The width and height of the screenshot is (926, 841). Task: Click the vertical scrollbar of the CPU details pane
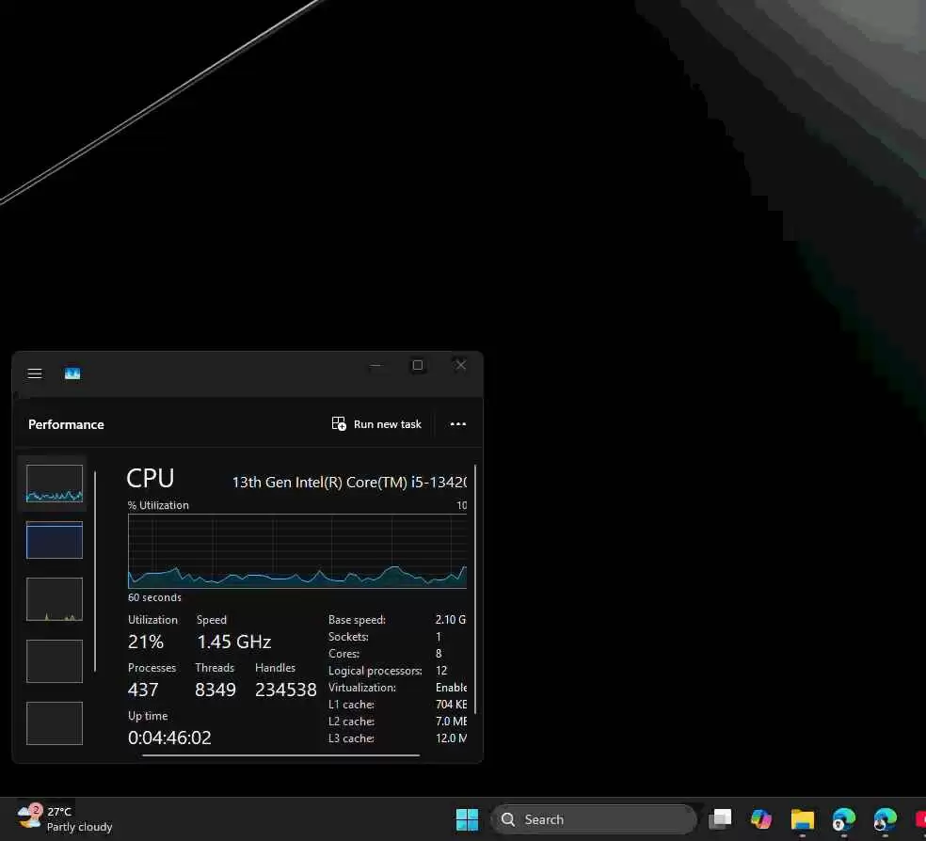[x=475, y=590]
